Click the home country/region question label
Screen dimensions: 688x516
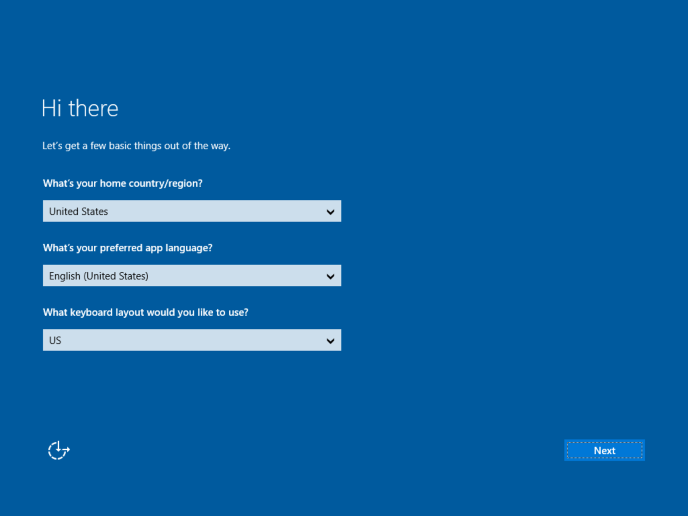click(x=122, y=183)
